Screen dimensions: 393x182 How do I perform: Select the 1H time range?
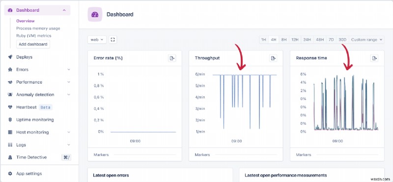pos(264,40)
